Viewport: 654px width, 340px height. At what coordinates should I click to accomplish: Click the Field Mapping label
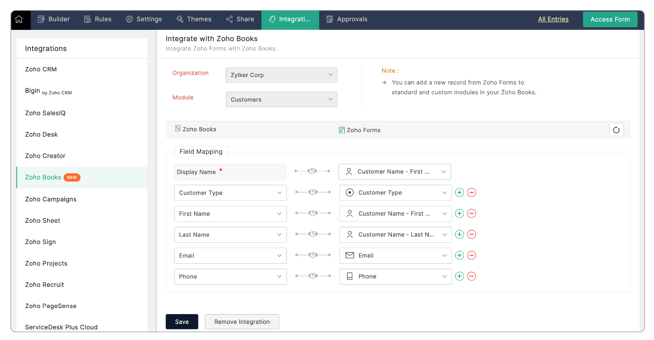click(201, 152)
